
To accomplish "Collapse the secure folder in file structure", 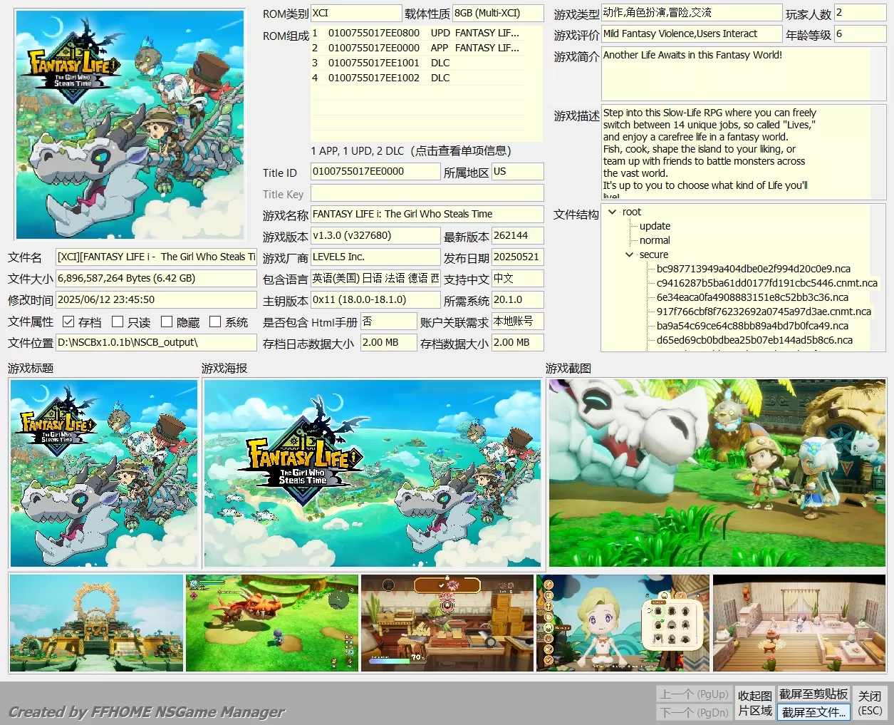I will pos(628,254).
